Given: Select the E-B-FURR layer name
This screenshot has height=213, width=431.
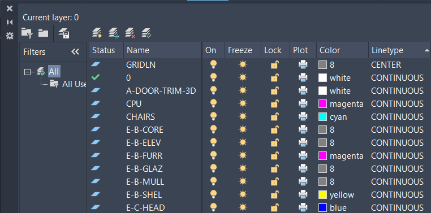Looking at the screenshot, I should (x=144, y=156).
